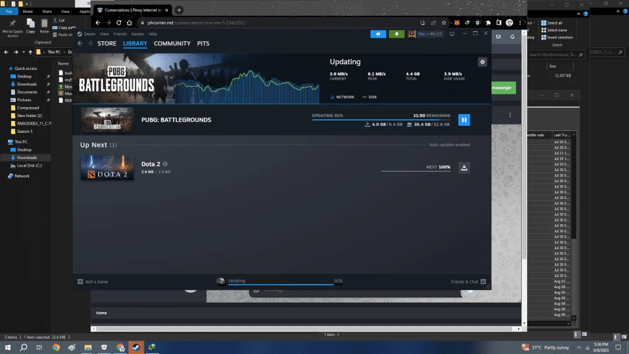Image resolution: width=629 pixels, height=354 pixels.
Task: Open Steam download settings gear
Action: [x=482, y=62]
